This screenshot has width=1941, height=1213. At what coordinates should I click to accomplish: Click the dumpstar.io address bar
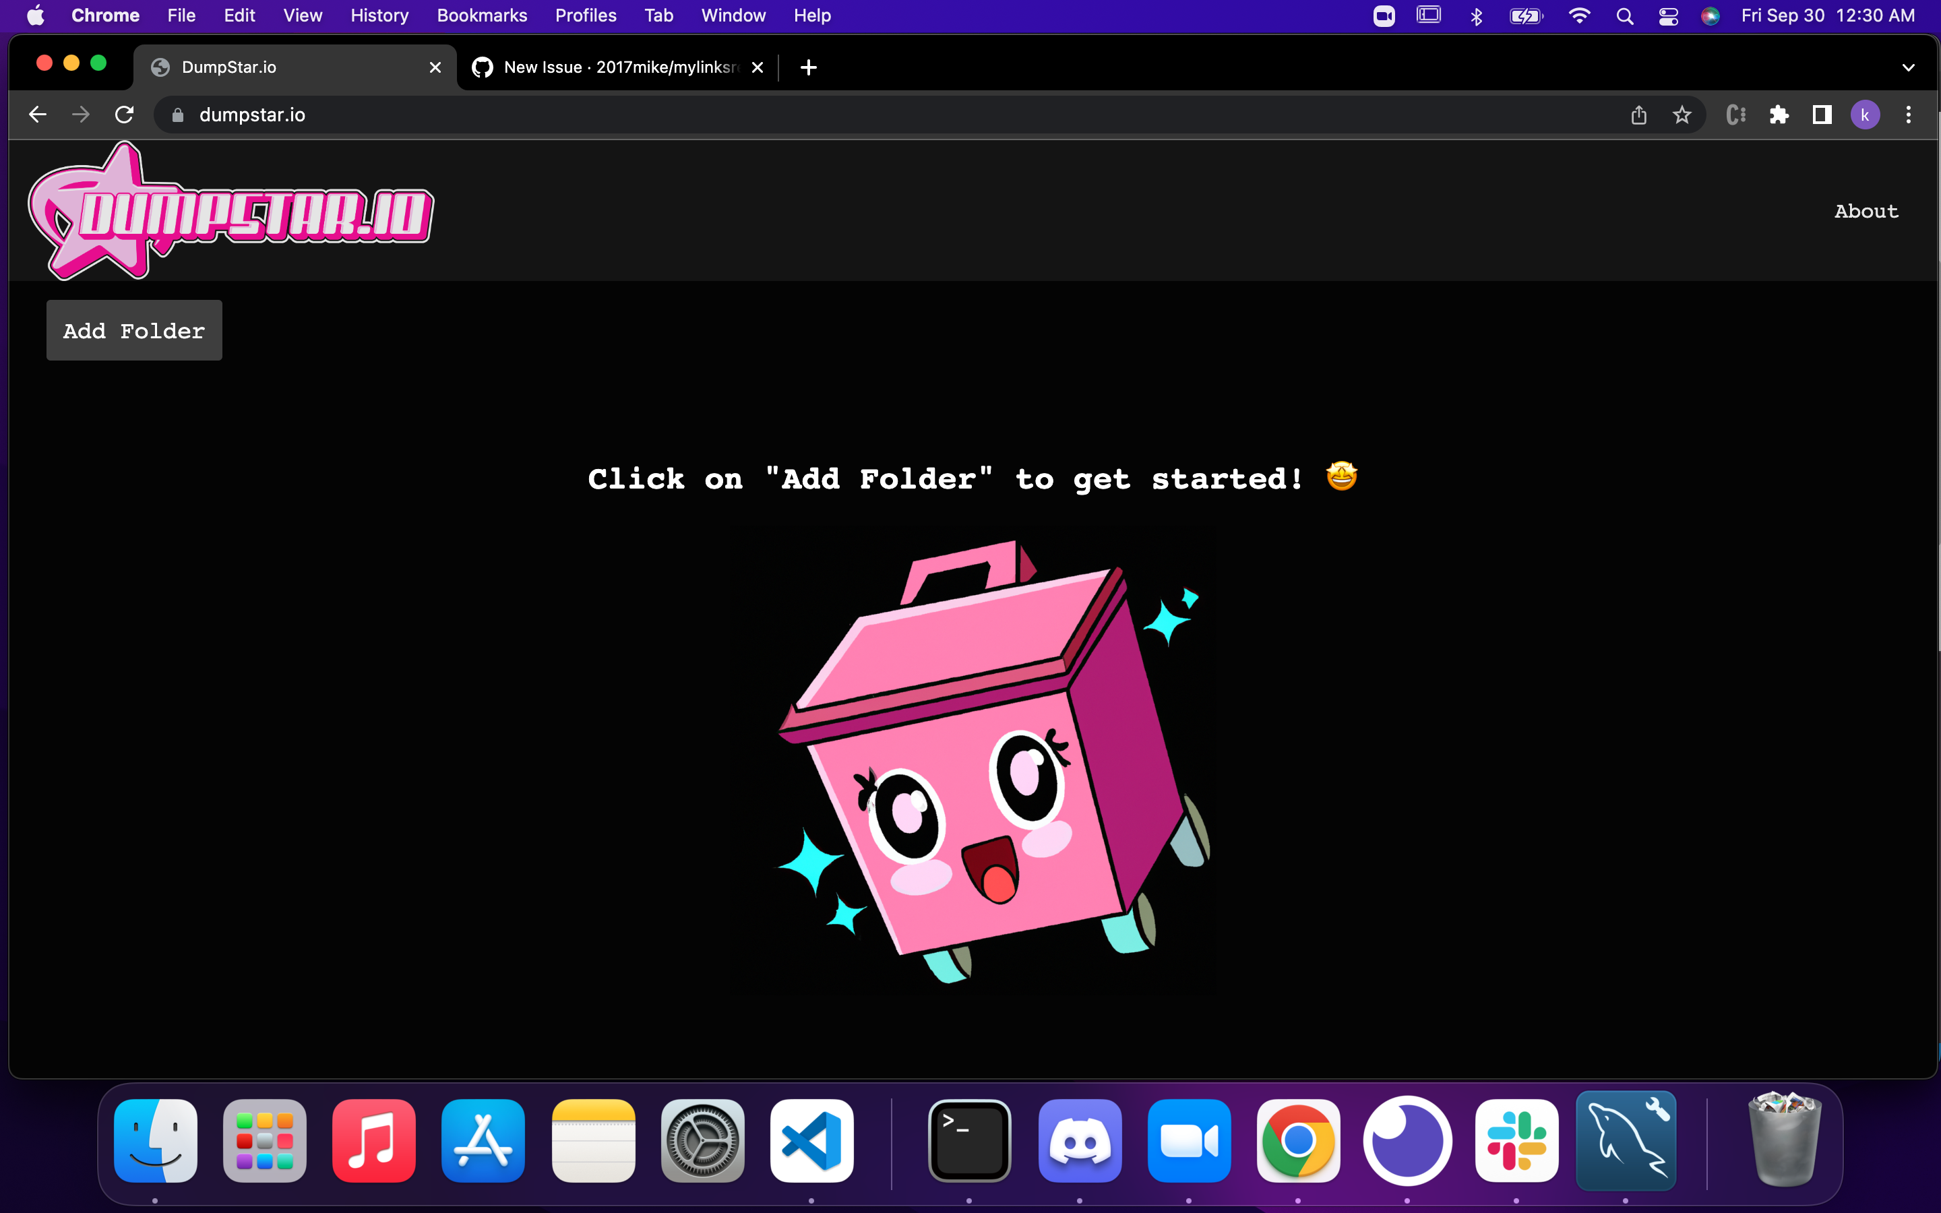click(x=882, y=115)
